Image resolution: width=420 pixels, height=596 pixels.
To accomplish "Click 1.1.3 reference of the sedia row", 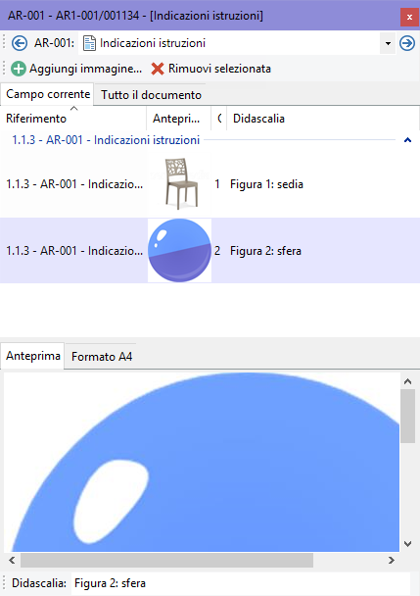I will pos(74,184).
